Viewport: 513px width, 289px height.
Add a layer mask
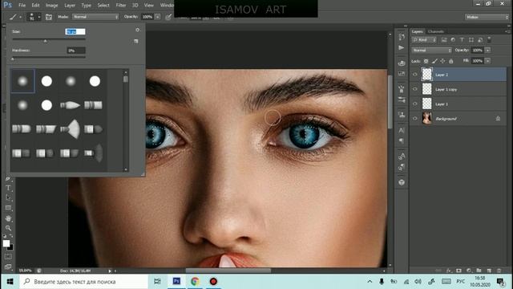pos(458,271)
